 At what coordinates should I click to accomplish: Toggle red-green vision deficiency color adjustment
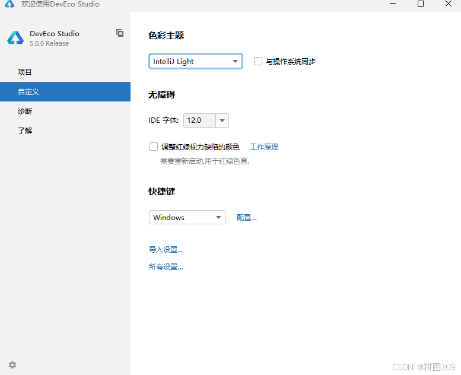click(154, 147)
